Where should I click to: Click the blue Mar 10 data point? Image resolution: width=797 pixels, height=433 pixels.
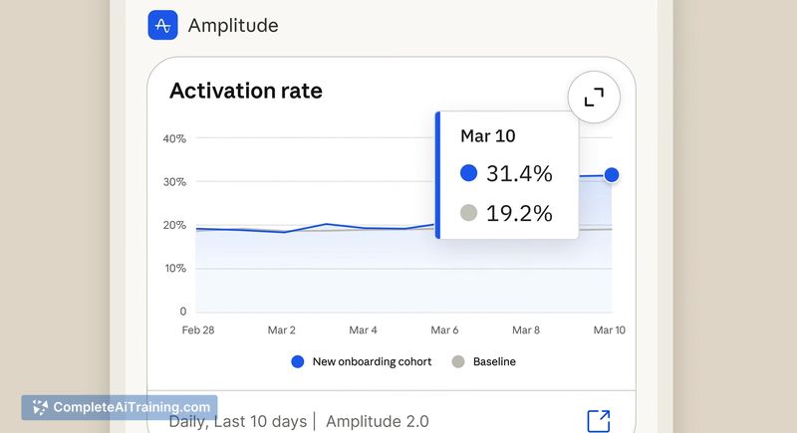(x=612, y=175)
